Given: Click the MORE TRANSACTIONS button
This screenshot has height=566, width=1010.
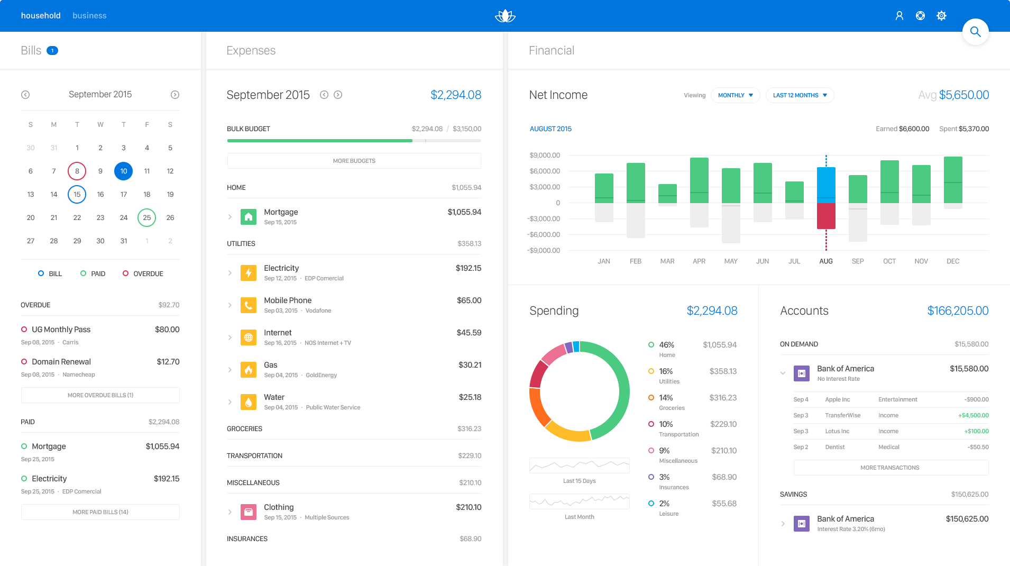Looking at the screenshot, I should click(x=890, y=468).
